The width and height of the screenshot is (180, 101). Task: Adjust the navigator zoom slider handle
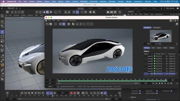(x=160, y=44)
